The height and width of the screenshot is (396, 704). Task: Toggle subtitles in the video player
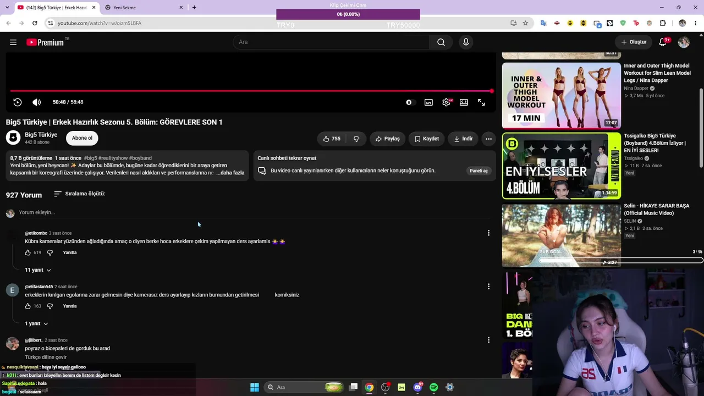(428, 102)
